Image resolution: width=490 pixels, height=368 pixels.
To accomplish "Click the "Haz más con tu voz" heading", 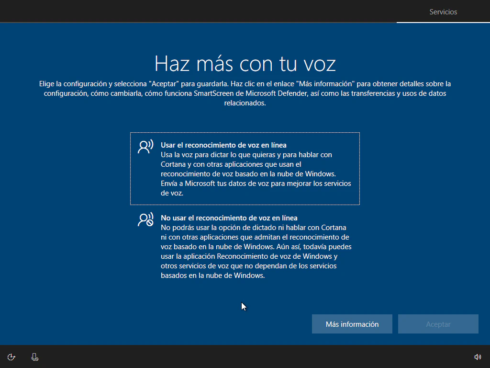I will pyautogui.click(x=245, y=63).
